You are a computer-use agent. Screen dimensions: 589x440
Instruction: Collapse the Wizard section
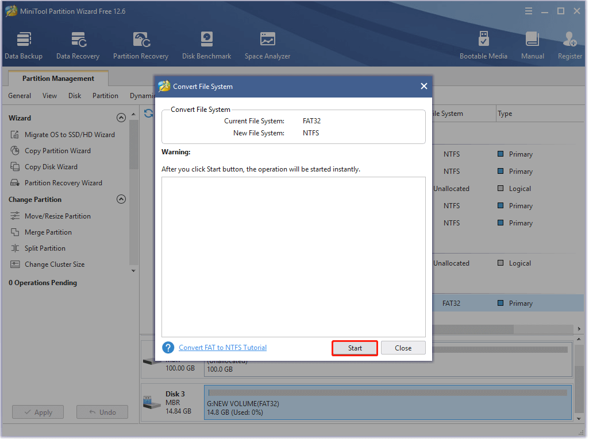121,118
